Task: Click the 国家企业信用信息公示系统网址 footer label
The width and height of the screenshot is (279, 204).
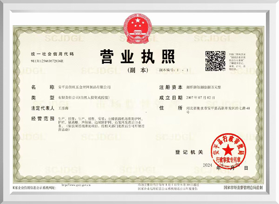Action: pyautogui.click(x=34, y=188)
